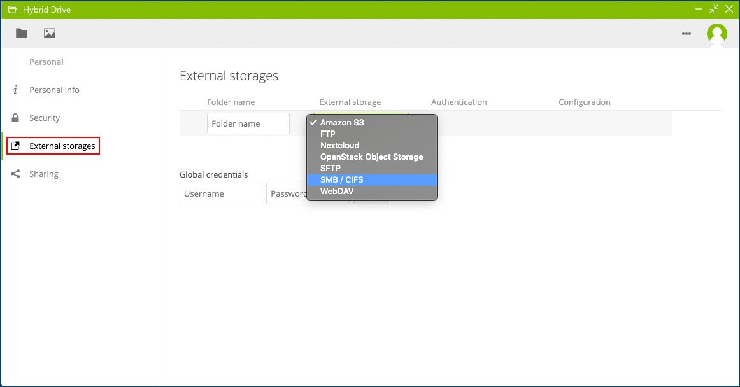The image size is (740, 387).
Task: Focus the Global credentials Username field
Action: point(221,193)
